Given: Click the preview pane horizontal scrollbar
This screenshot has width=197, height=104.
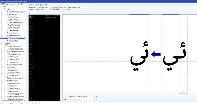Looking at the screenshot, I should [x=130, y=94].
